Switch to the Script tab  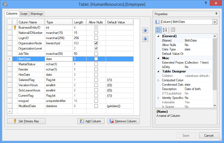coord(24,14)
